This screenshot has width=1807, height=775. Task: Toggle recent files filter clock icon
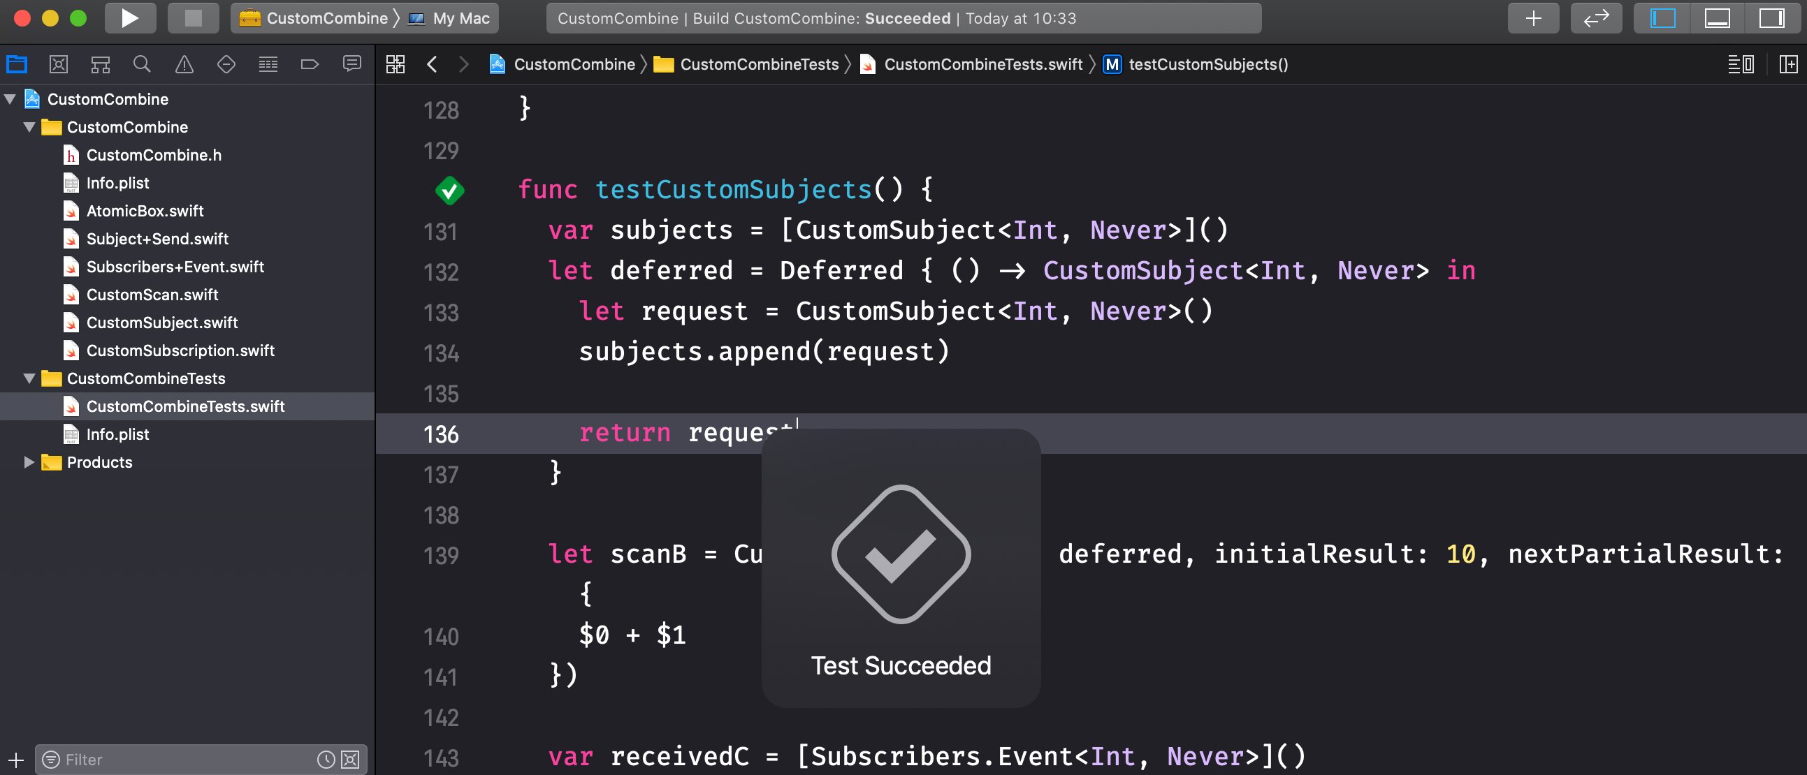(326, 760)
